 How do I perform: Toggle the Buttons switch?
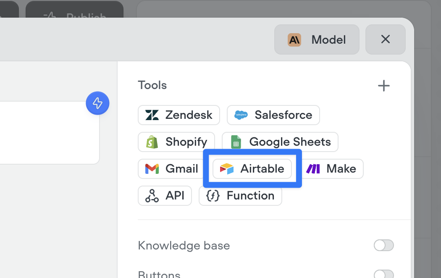383,274
